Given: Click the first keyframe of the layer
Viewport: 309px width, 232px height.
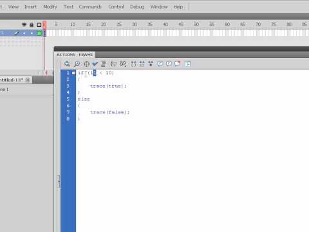Looking at the screenshot, I should (x=45, y=34).
